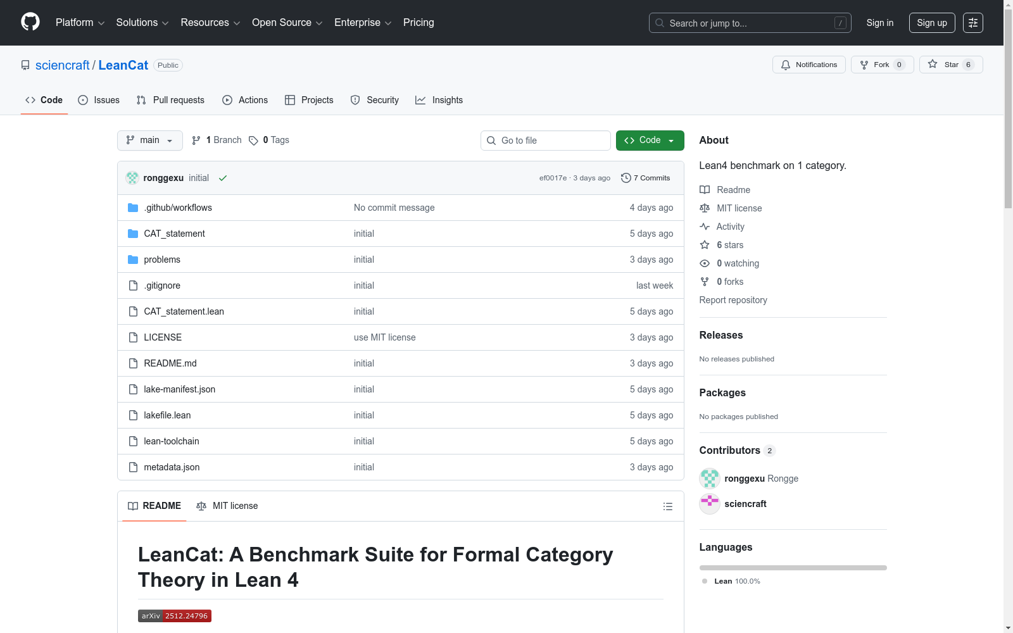Open the README.md file

170,363
